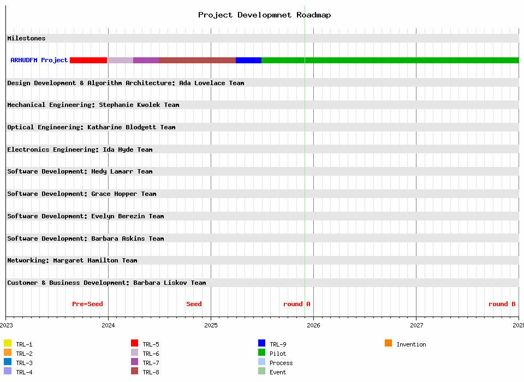Viewport: 524px width, 382px height.
Task: Open the ARHUDFM Project label
Action: (39, 60)
